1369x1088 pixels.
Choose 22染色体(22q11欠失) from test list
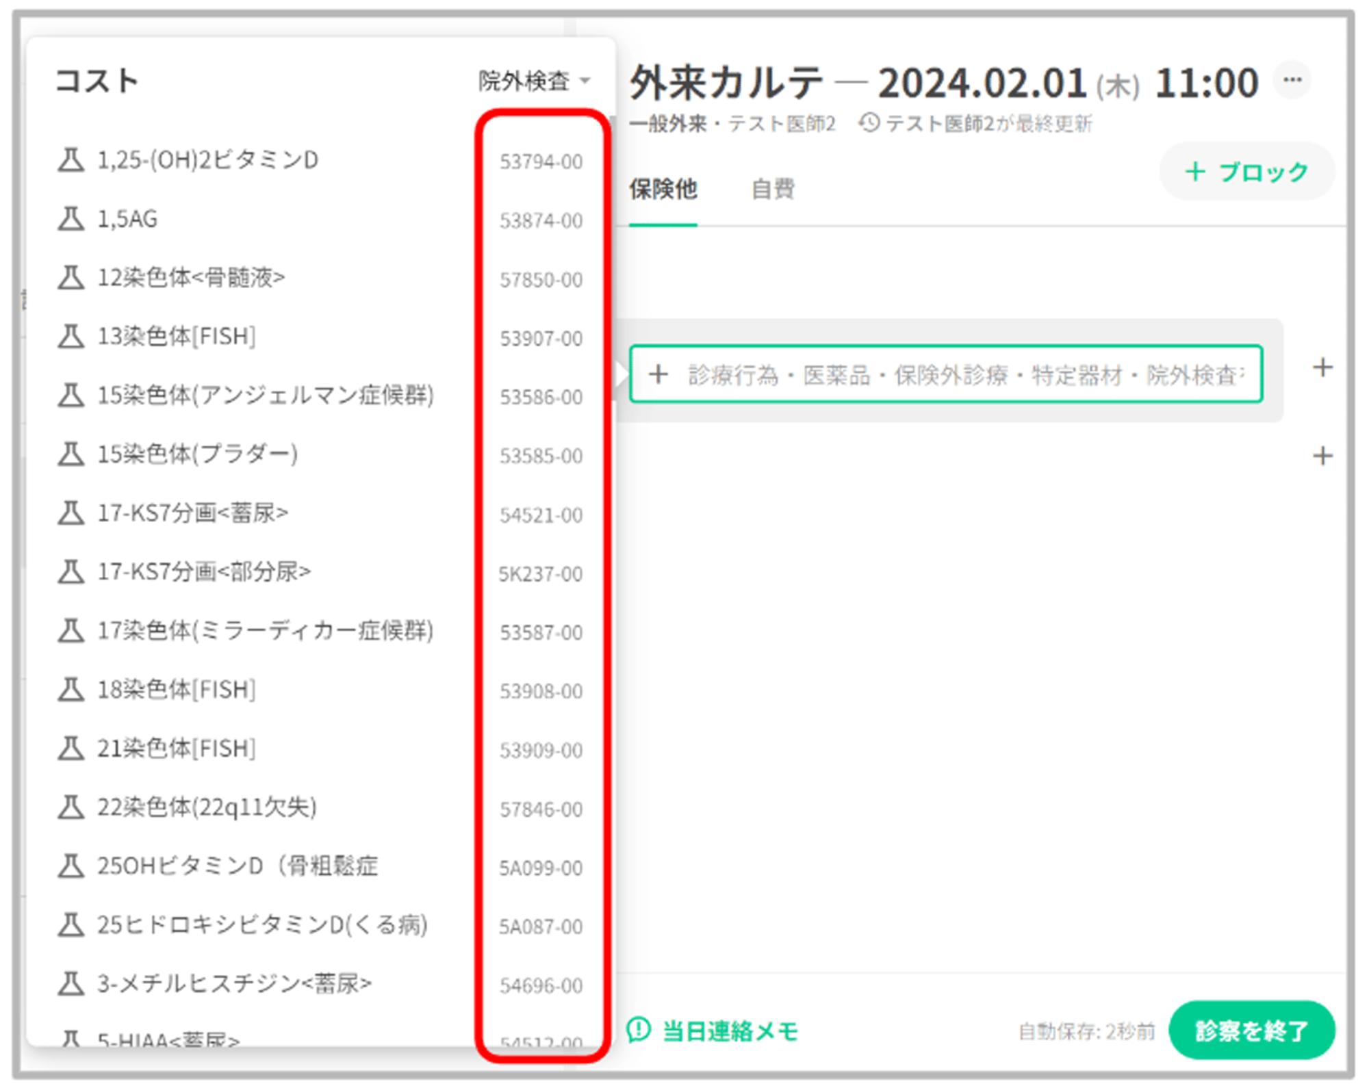[207, 807]
